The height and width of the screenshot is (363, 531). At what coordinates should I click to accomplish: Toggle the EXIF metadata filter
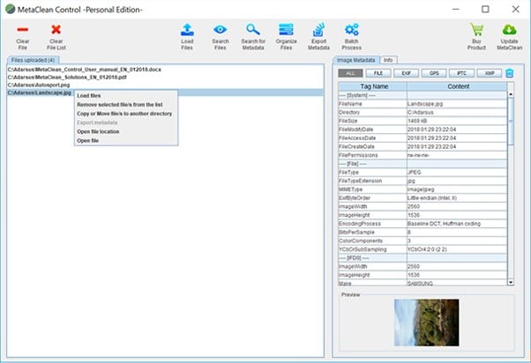408,72
